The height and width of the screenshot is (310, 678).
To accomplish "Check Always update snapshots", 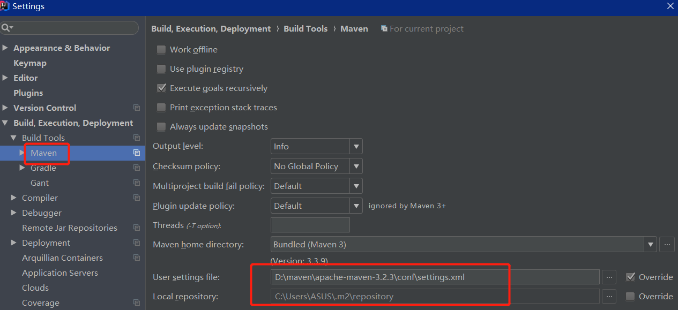I will [x=161, y=126].
